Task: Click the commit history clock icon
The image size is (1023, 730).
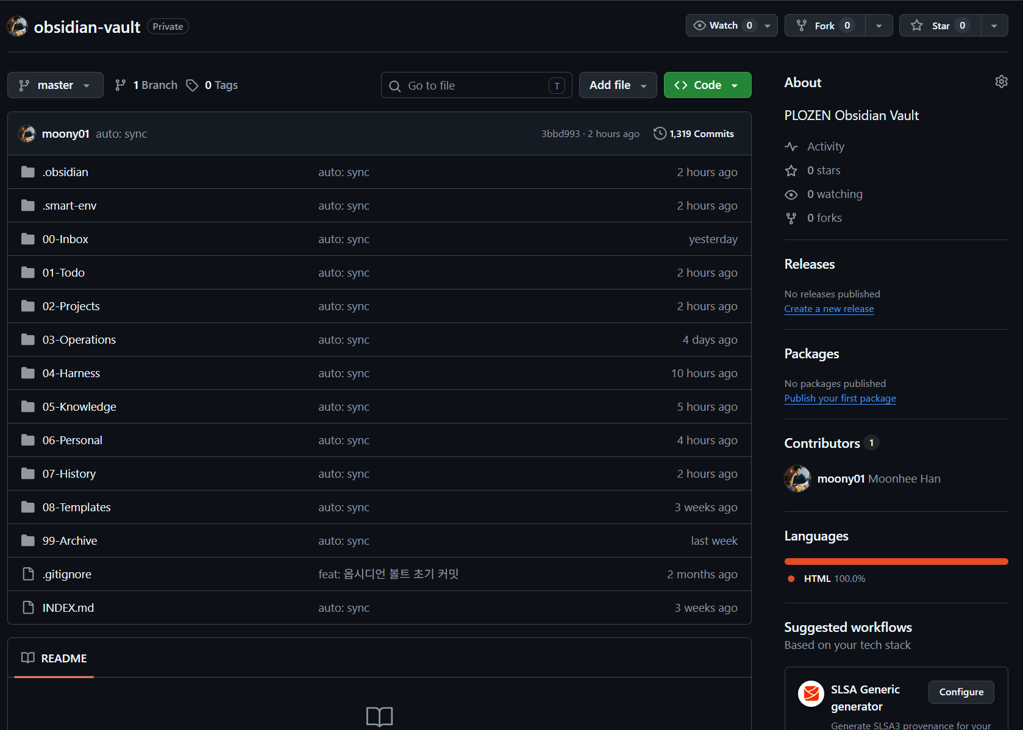Action: coord(660,133)
